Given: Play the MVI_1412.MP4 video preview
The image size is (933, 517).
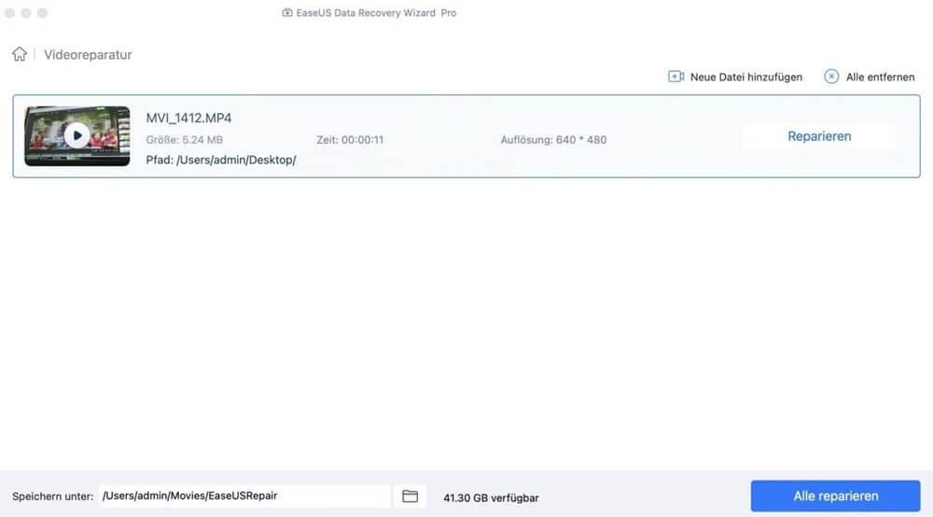Looking at the screenshot, I should point(77,135).
